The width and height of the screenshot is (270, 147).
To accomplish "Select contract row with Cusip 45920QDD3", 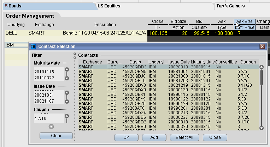I will tap(169, 67).
